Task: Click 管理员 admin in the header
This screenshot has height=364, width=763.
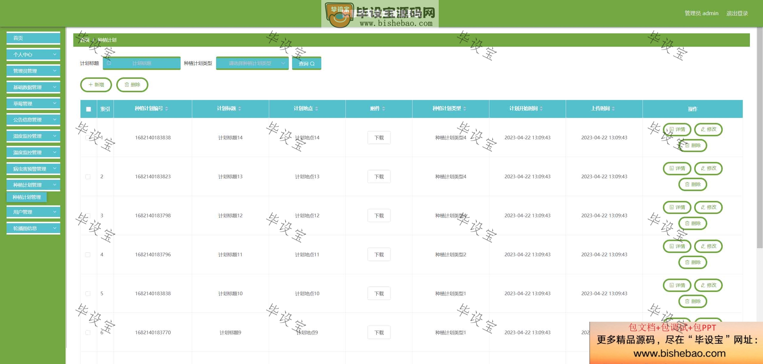Action: pos(701,13)
